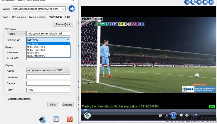
Task: Click the Playing the channel status text
Action: 120,106
